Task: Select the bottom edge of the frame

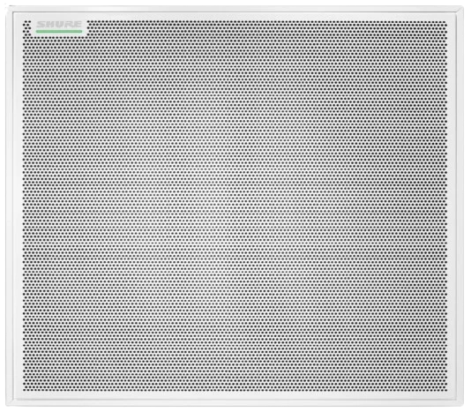Action: click(235, 401)
